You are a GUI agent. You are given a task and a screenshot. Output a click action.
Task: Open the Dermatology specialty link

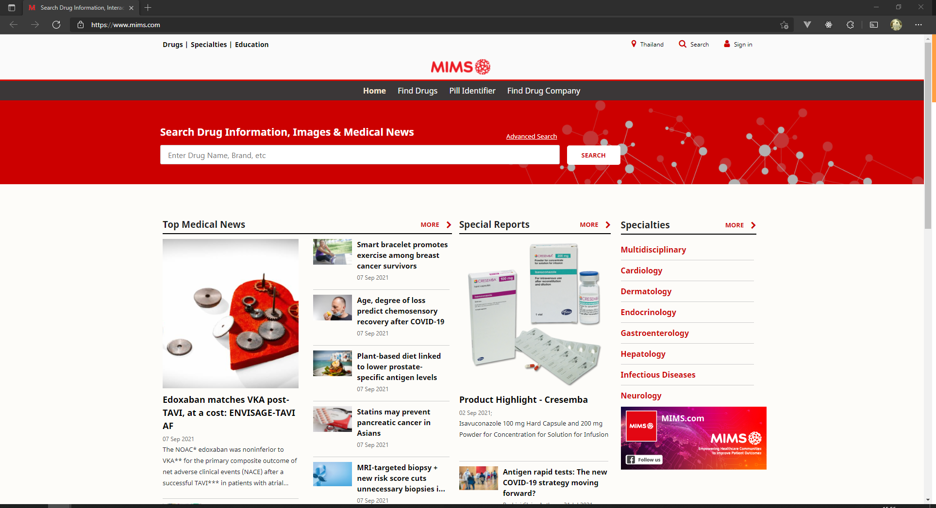[646, 291]
